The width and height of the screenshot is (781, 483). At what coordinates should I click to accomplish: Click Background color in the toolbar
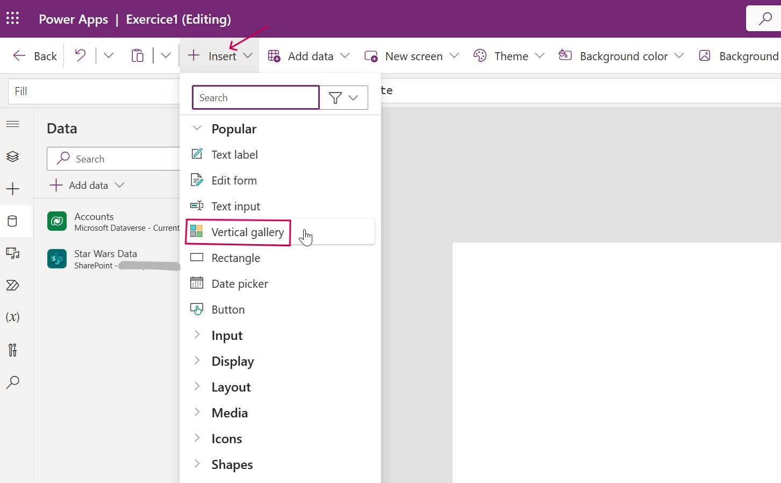pyautogui.click(x=613, y=56)
